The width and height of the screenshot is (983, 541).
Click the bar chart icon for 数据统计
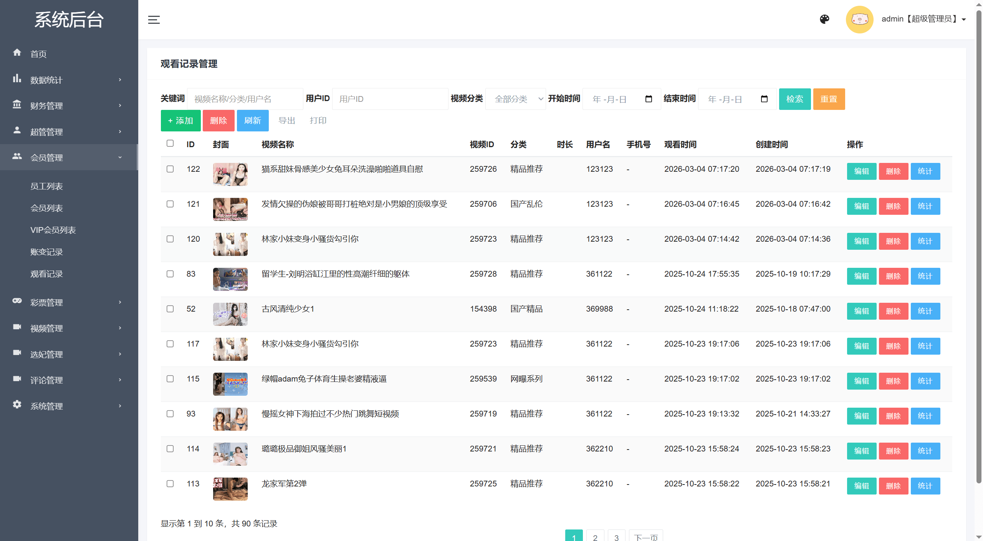pyautogui.click(x=17, y=79)
